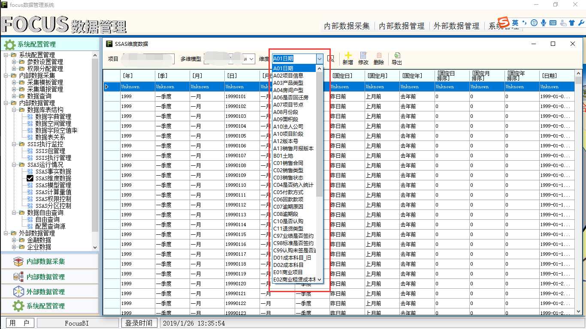Image resolution: width=586 pixels, height=329 pixels.
Task: Open SSAS事实数据 in the tree
Action: point(53,171)
